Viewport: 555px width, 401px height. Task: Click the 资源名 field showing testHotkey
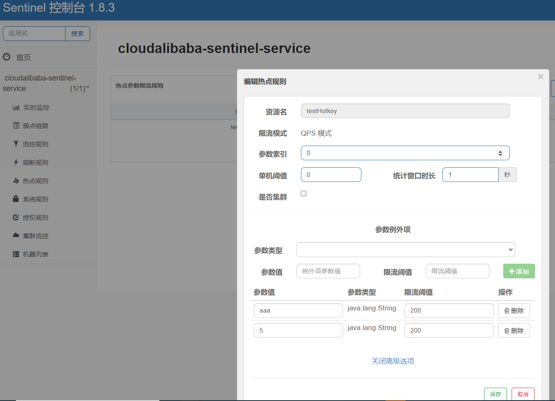405,111
